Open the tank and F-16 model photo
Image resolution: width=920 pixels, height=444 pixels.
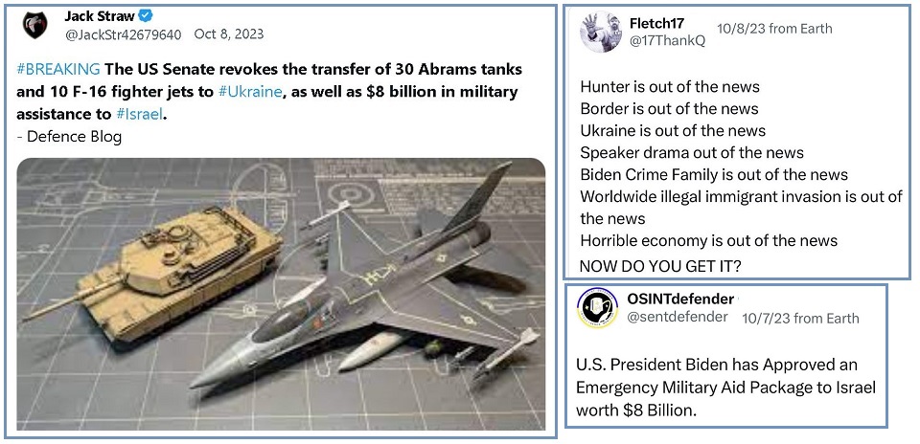(x=281, y=294)
